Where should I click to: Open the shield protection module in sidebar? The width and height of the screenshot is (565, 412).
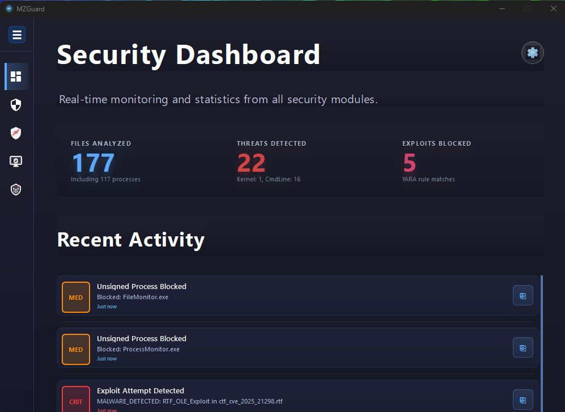[16, 104]
